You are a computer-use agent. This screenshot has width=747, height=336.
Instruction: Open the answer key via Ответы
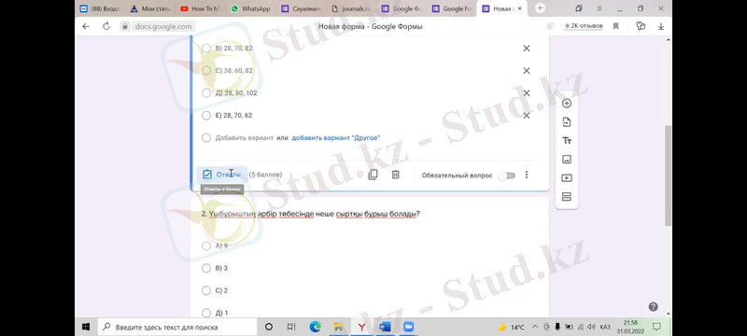point(221,175)
